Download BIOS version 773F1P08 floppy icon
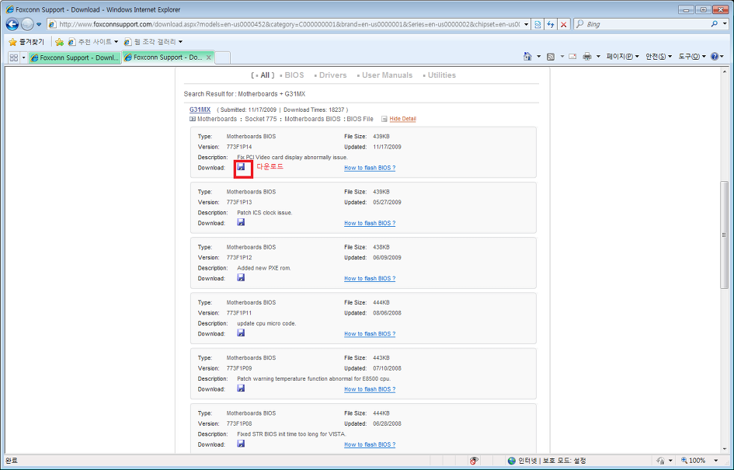734x470 pixels. (x=241, y=444)
